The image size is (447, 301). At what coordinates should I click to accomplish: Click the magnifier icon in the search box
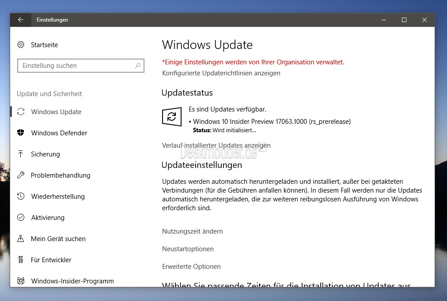(x=138, y=66)
